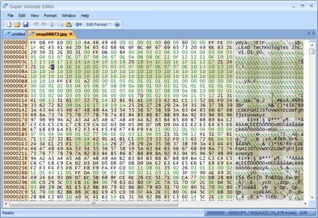Open help with the blue question icon

coord(117,25)
